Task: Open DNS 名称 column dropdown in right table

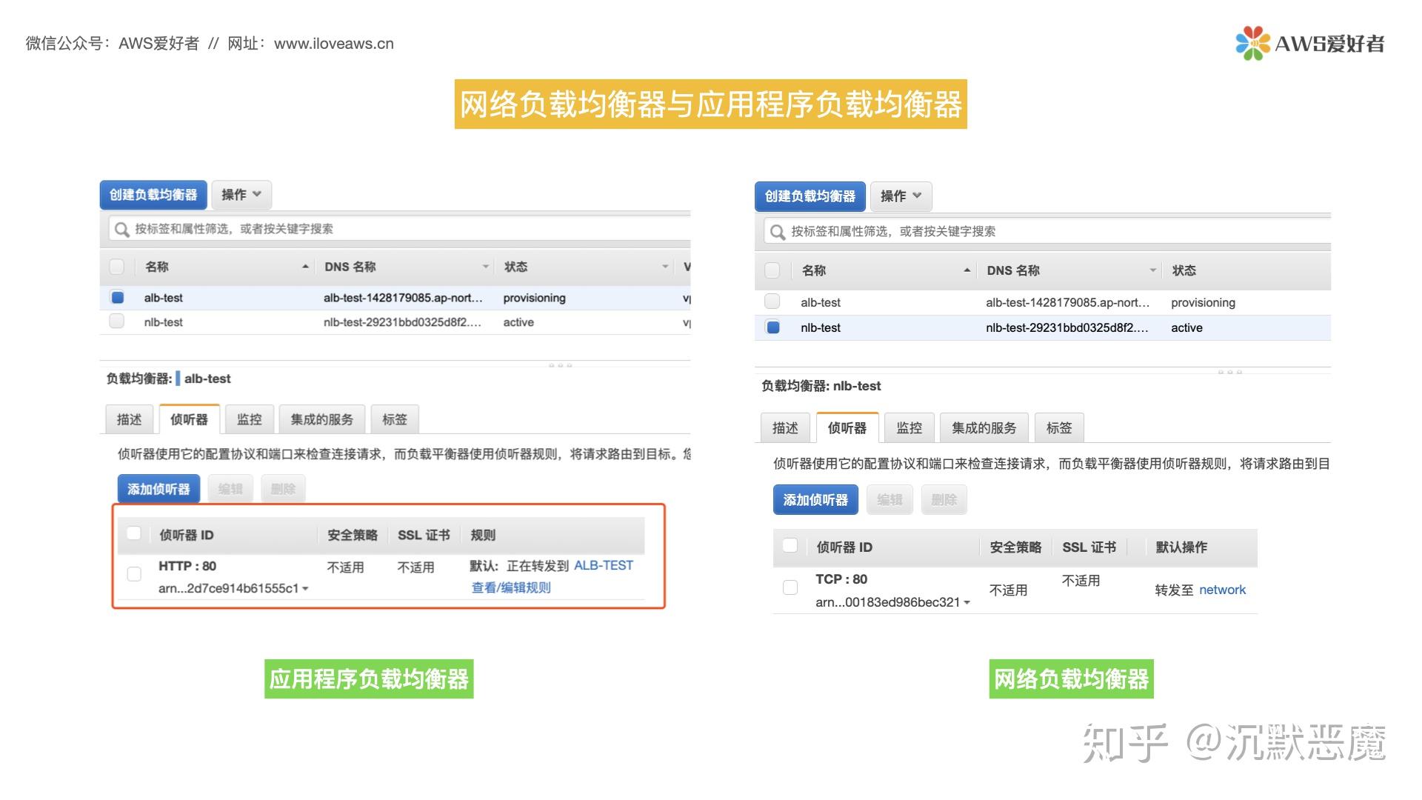Action: pyautogui.click(x=1152, y=270)
